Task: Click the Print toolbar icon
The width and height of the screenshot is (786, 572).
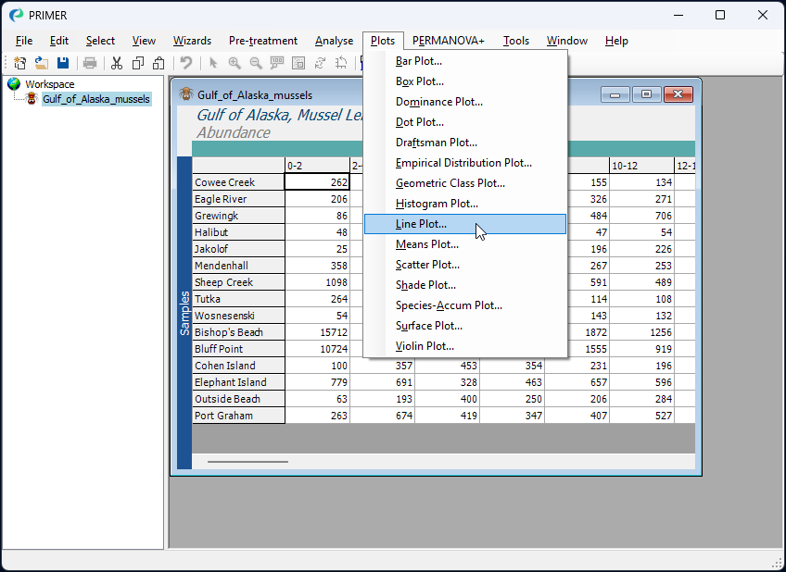Action: (90, 63)
